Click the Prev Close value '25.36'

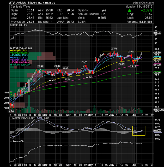tap(31, 22)
